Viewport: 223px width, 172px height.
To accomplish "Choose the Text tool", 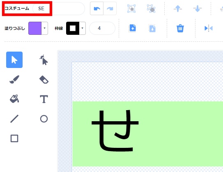I will [x=44, y=99].
